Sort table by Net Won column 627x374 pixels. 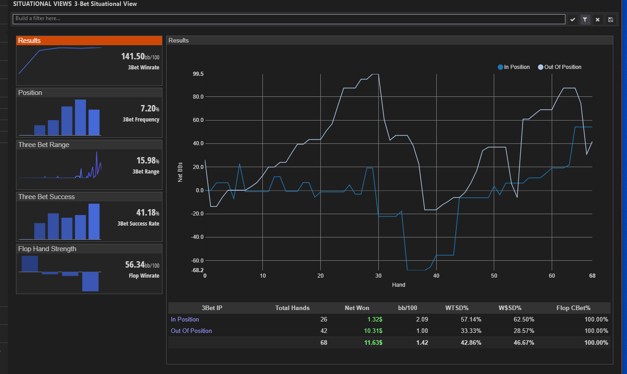(357, 308)
